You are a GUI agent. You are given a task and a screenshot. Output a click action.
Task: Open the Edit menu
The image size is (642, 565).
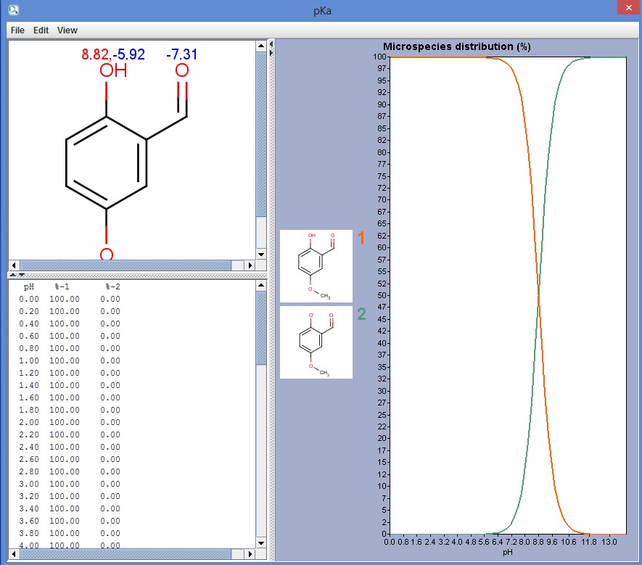click(41, 30)
